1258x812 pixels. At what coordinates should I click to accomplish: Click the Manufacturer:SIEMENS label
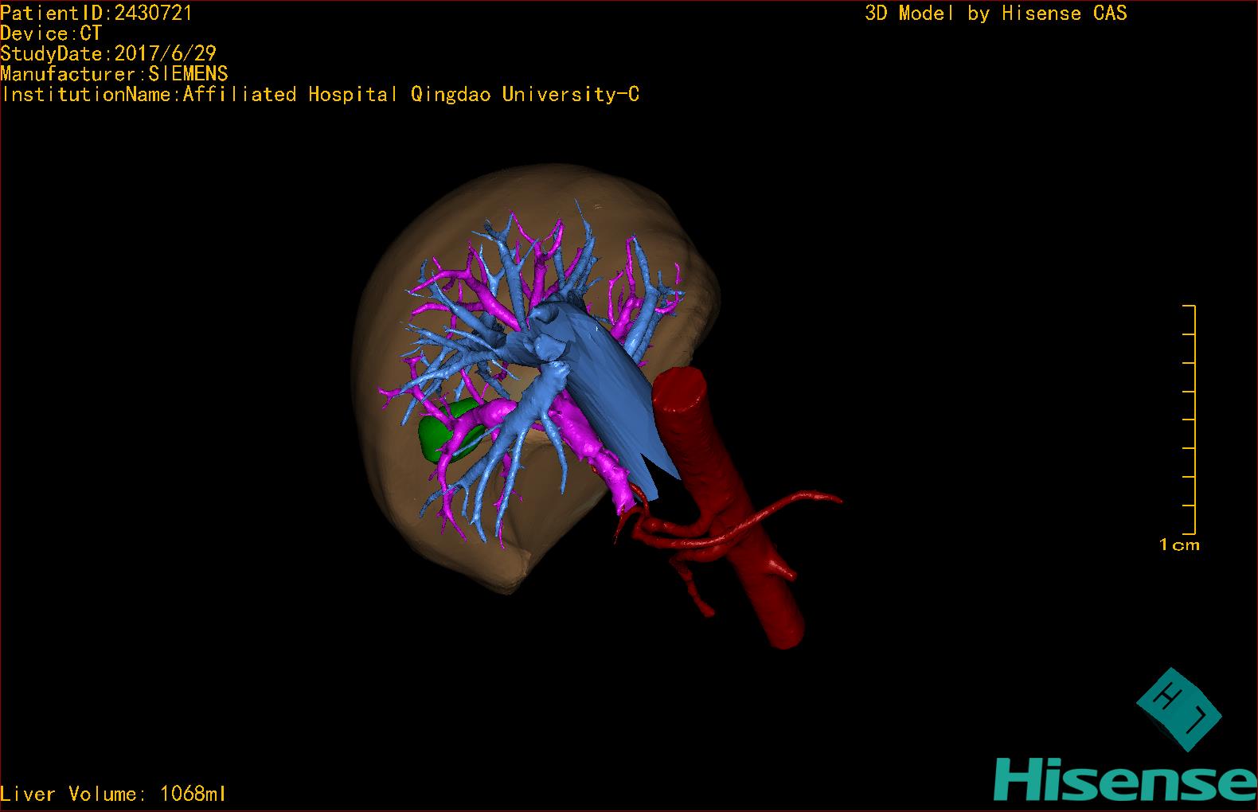coord(114,74)
